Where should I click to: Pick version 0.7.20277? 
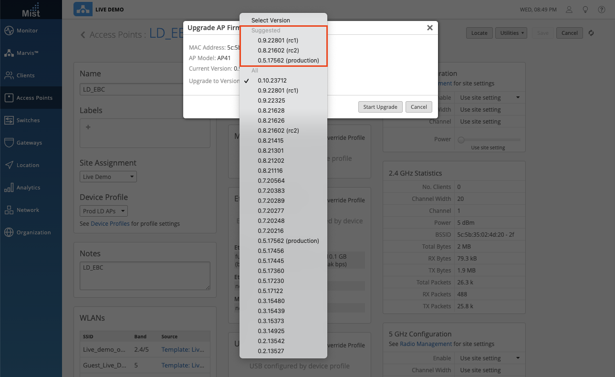click(283, 210)
